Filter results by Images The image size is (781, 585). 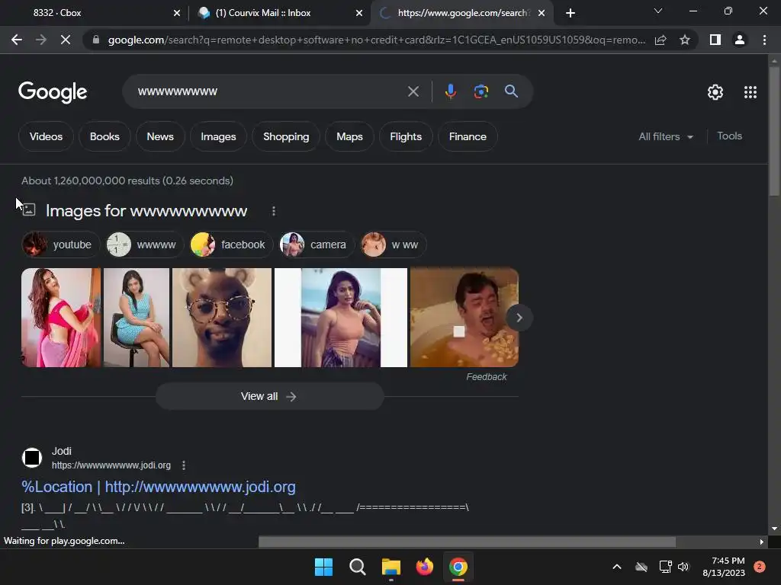pyautogui.click(x=218, y=136)
